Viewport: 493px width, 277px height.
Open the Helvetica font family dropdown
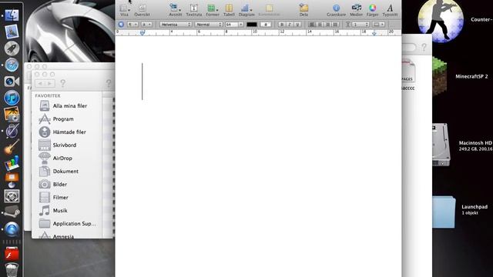pos(176,25)
